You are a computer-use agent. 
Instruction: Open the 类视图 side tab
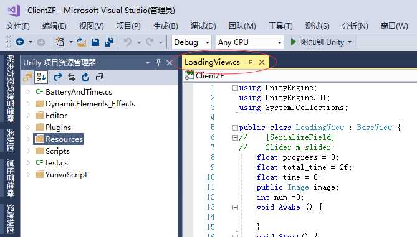(11, 141)
